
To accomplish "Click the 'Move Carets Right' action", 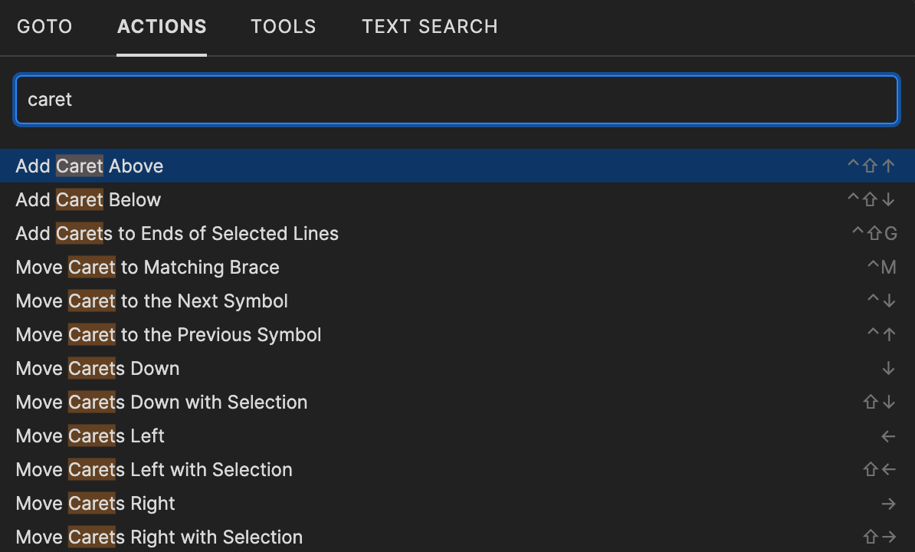I will 457,504.
